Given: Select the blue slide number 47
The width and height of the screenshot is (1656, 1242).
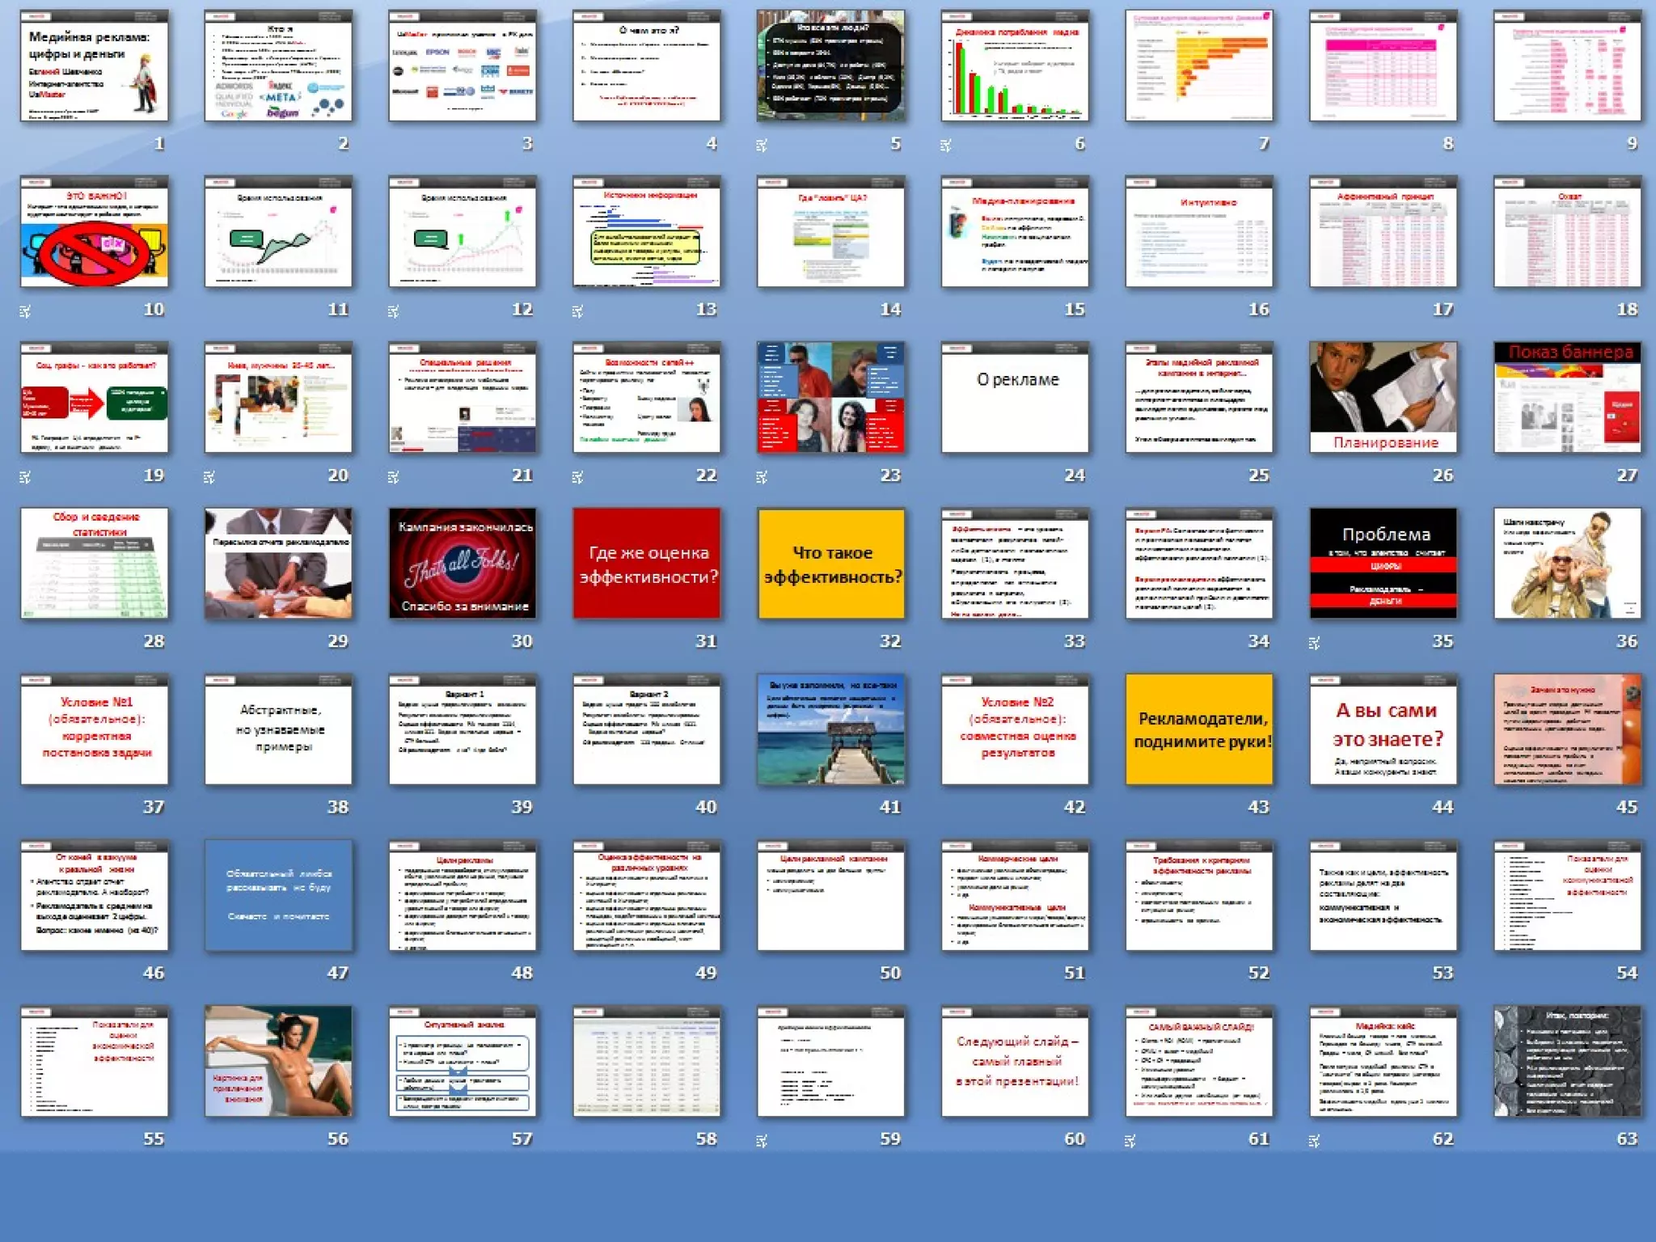Looking at the screenshot, I should tap(279, 895).
